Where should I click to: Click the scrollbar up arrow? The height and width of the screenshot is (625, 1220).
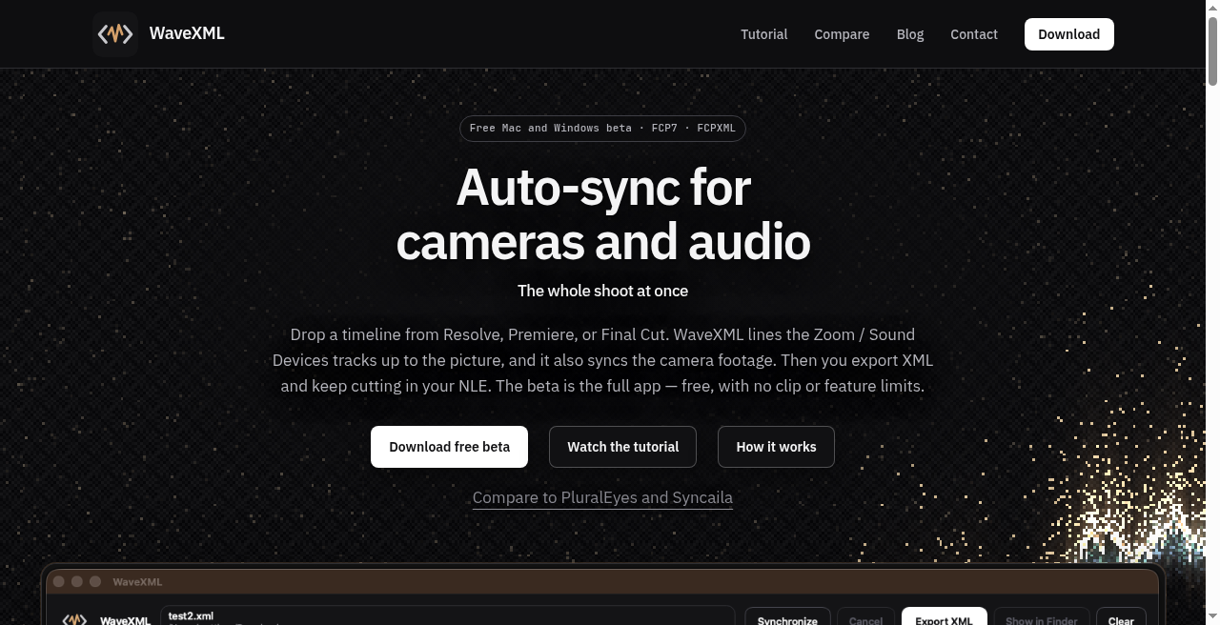[x=1212, y=8]
